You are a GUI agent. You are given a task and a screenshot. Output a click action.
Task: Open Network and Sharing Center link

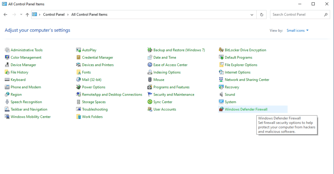click(x=247, y=80)
